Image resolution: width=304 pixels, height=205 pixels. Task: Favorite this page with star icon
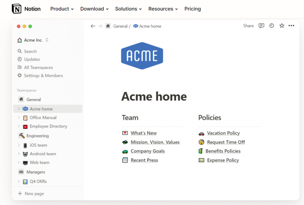282,26
